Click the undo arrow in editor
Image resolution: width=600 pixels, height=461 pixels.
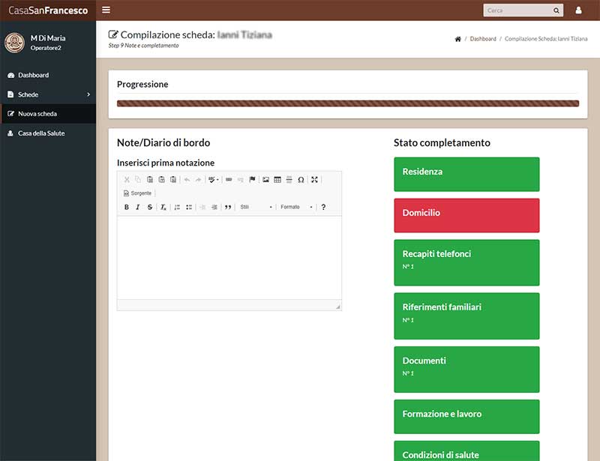pyautogui.click(x=187, y=179)
